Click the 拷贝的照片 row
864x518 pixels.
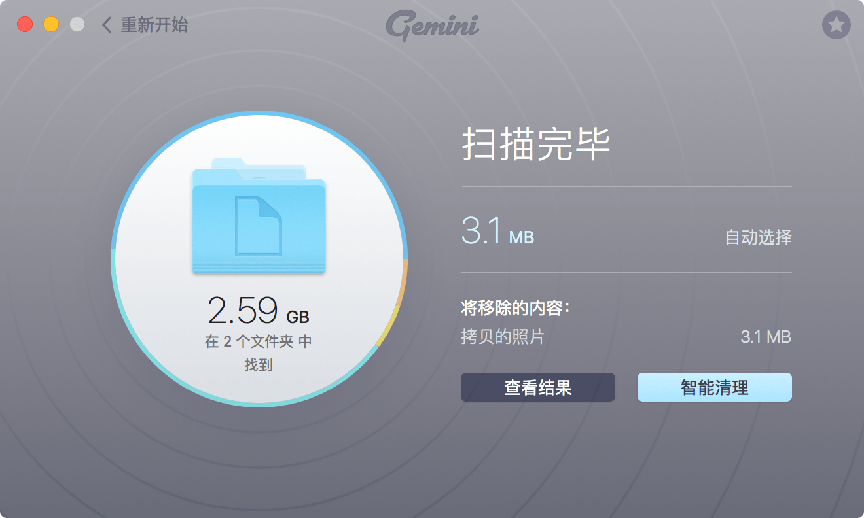pos(626,337)
